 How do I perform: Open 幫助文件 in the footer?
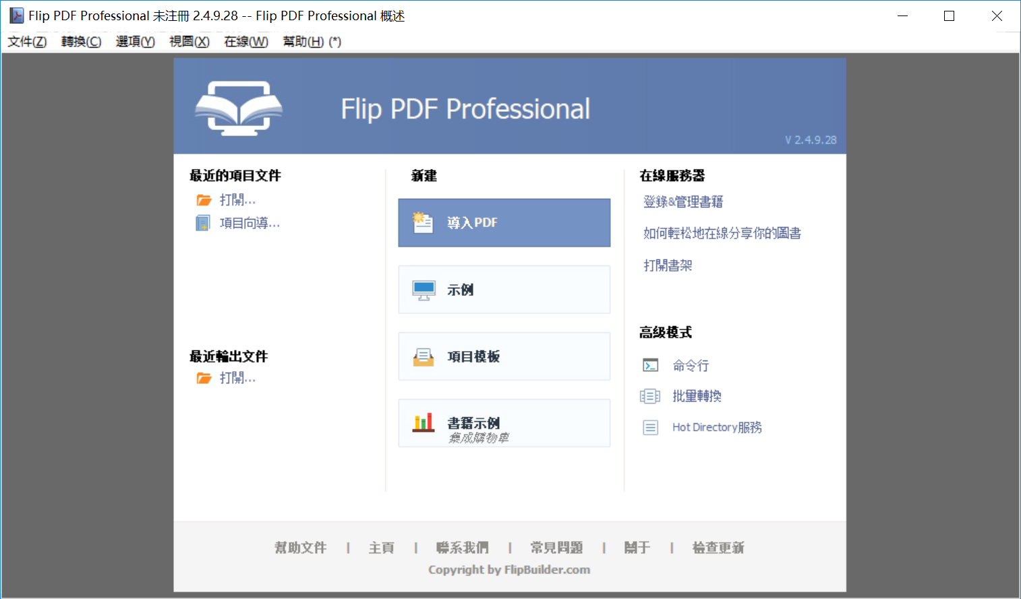300,548
